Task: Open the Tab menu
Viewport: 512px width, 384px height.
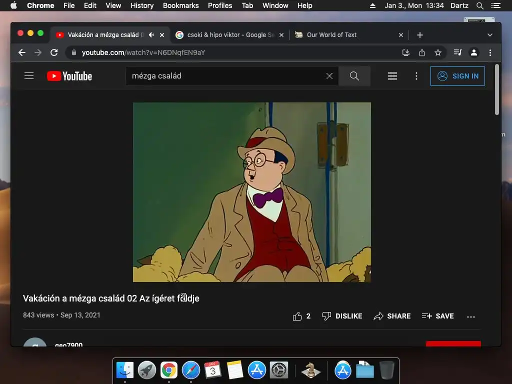Action: pyautogui.click(x=247, y=5)
